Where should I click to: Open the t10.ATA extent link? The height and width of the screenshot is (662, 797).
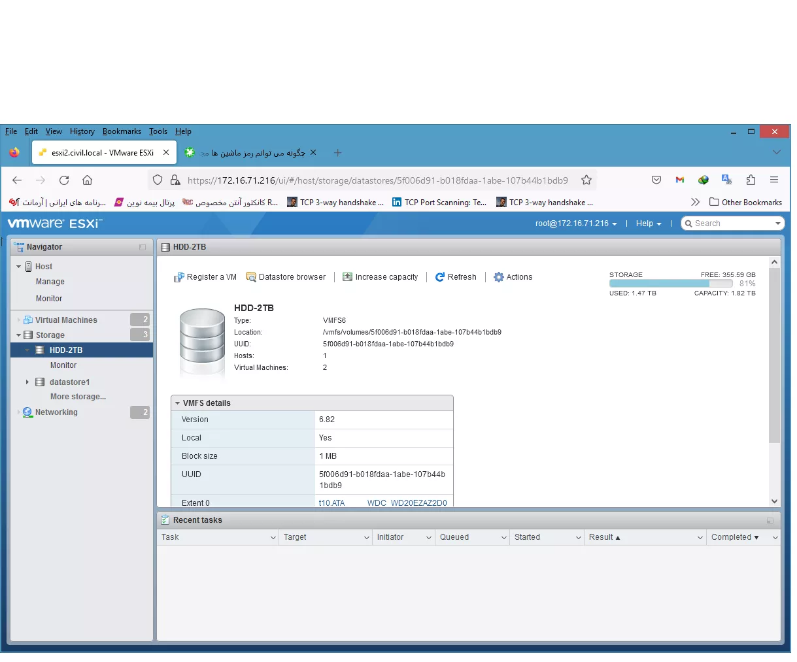(x=383, y=503)
